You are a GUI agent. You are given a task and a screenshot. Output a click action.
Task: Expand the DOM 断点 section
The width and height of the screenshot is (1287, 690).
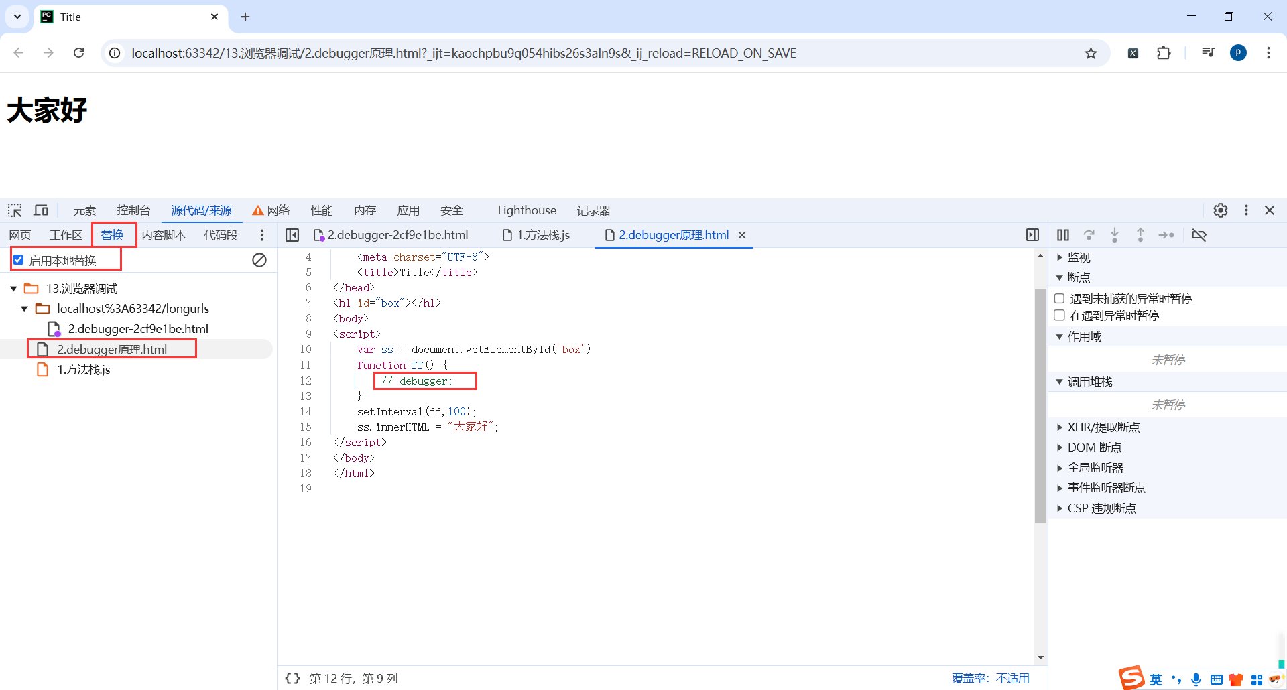click(1060, 447)
